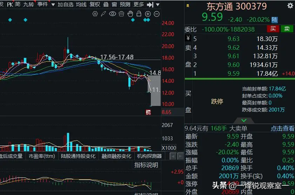Switch to 融资融券变化 tab
Image resolution: width=295 pixels, height=195 pixels.
pyautogui.click(x=116, y=156)
